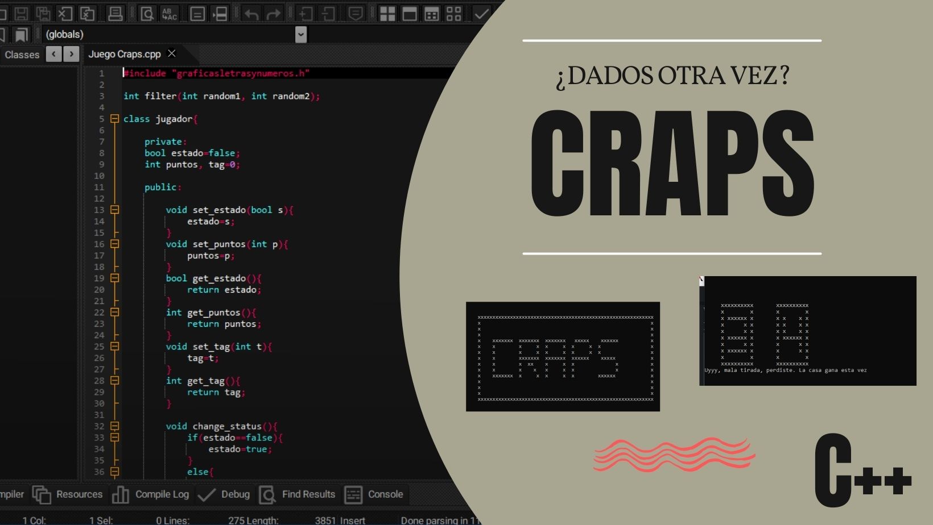Click the Rebuild All icon
Screen dimensions: 933x525
point(454,13)
